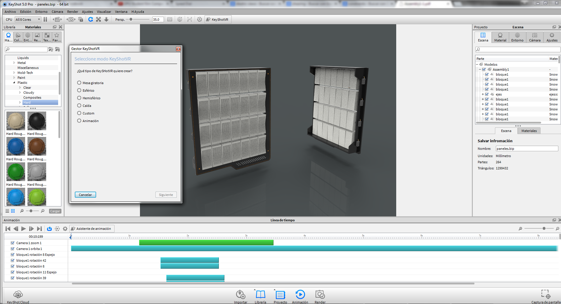561x304 pixels.
Task: Open the Ajustes tab in Proyecto panel
Action: coord(552,37)
